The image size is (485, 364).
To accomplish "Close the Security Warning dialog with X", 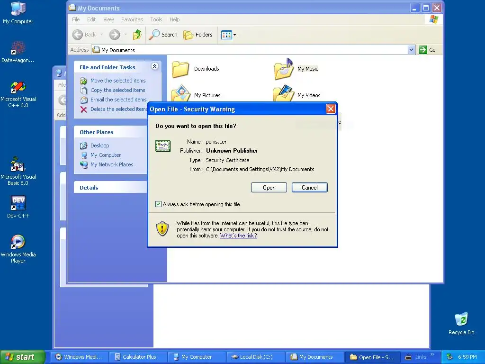I will click(331, 109).
